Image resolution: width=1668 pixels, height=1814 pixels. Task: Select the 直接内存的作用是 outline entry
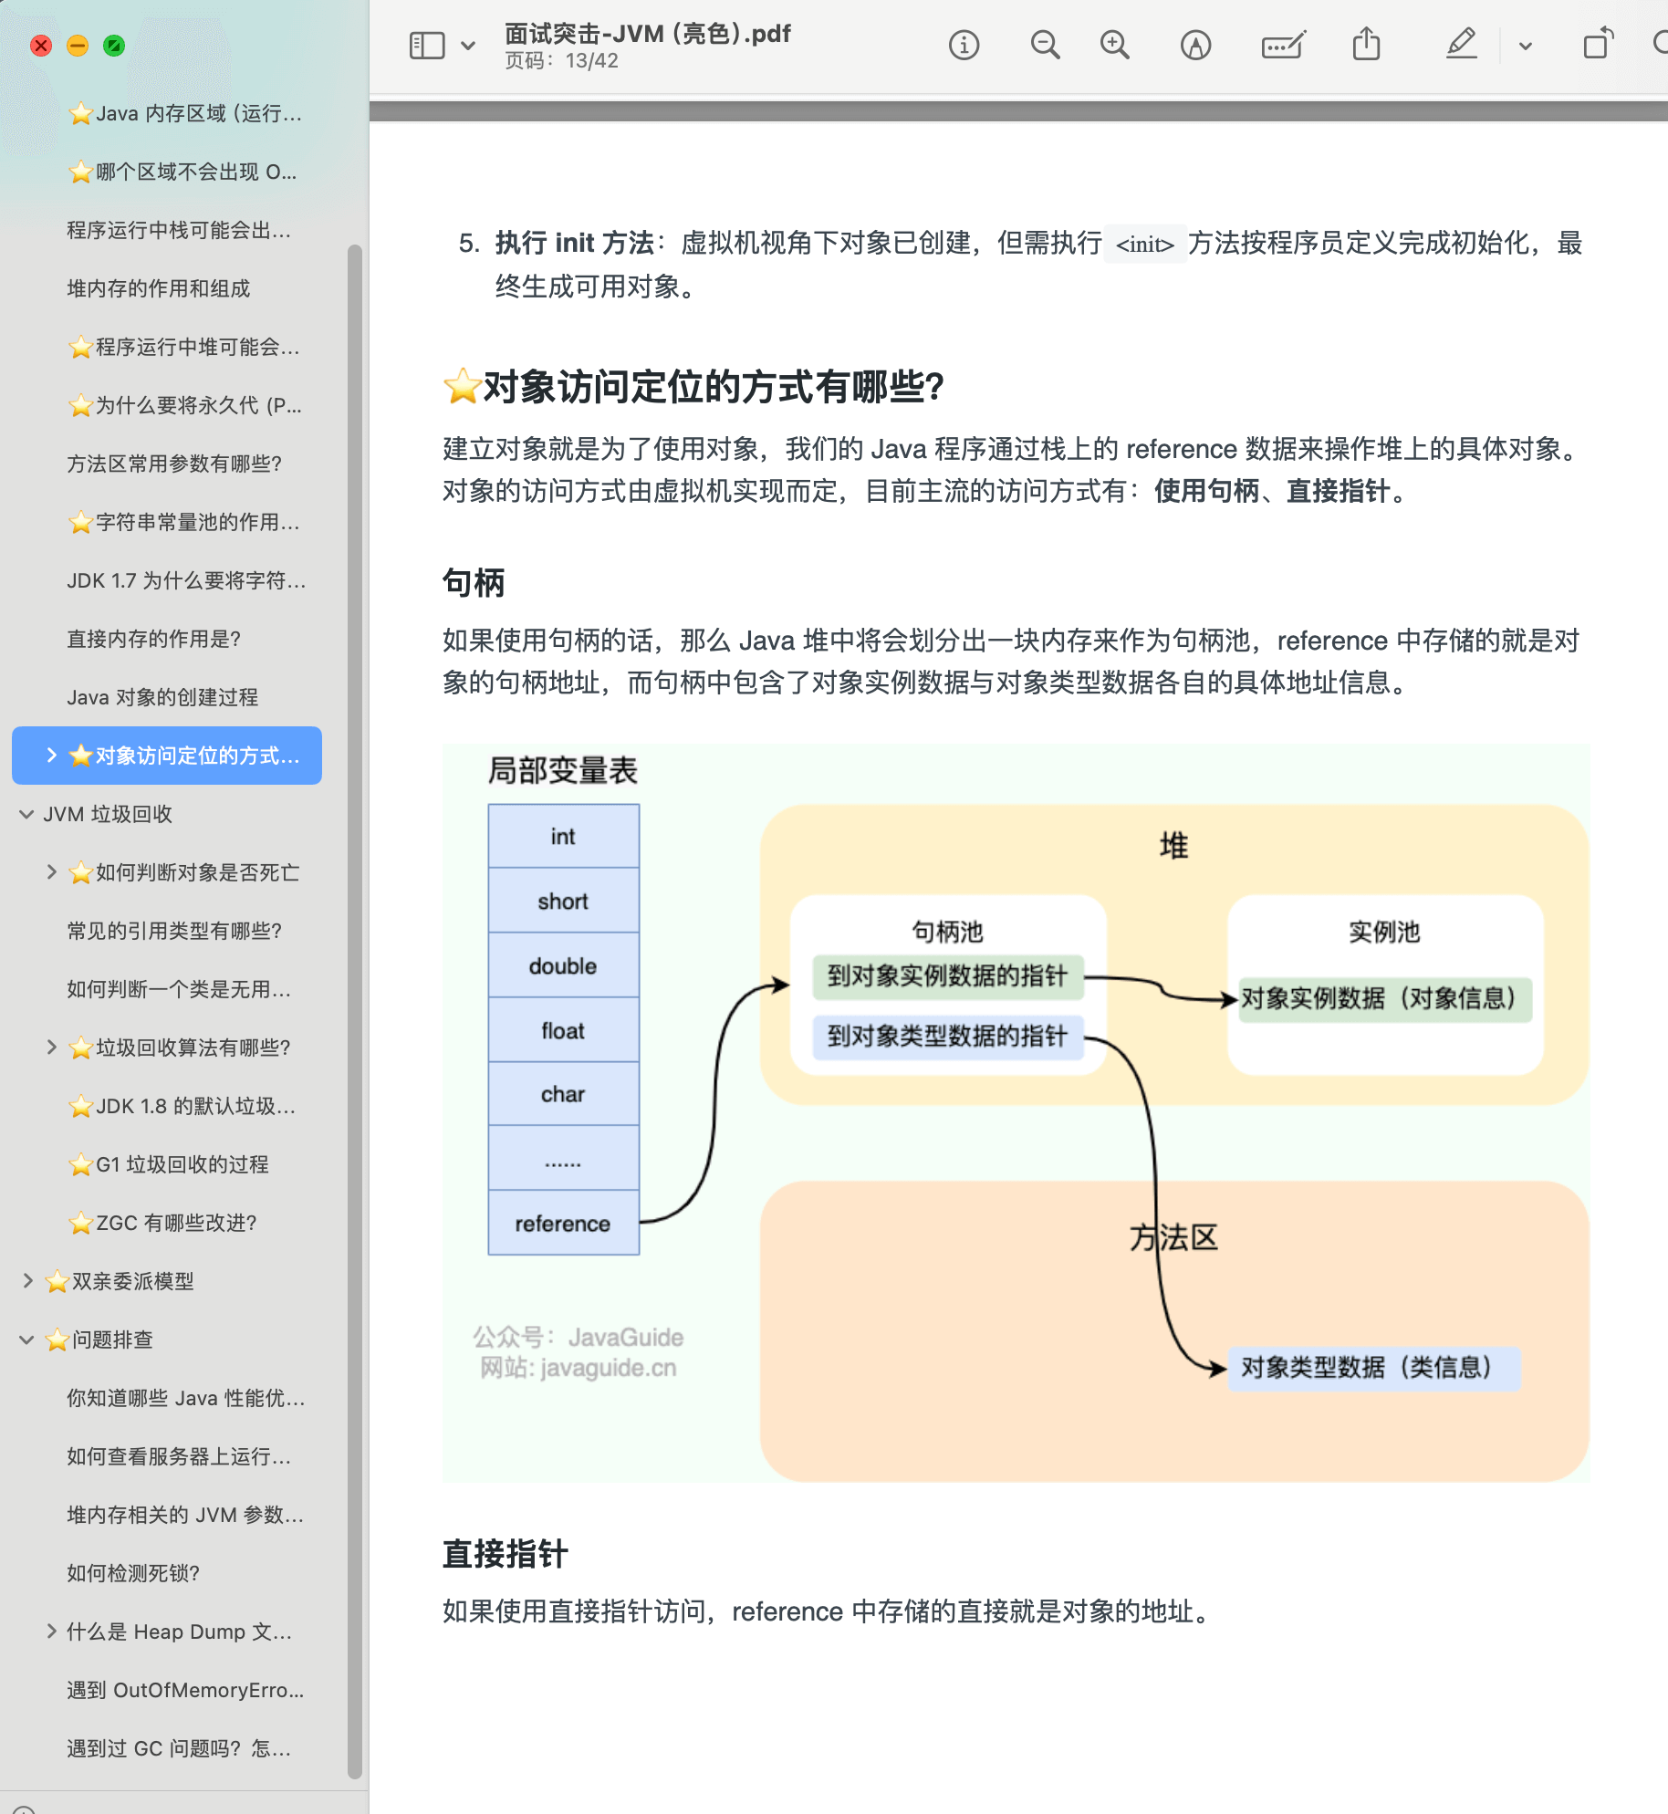pos(154,639)
